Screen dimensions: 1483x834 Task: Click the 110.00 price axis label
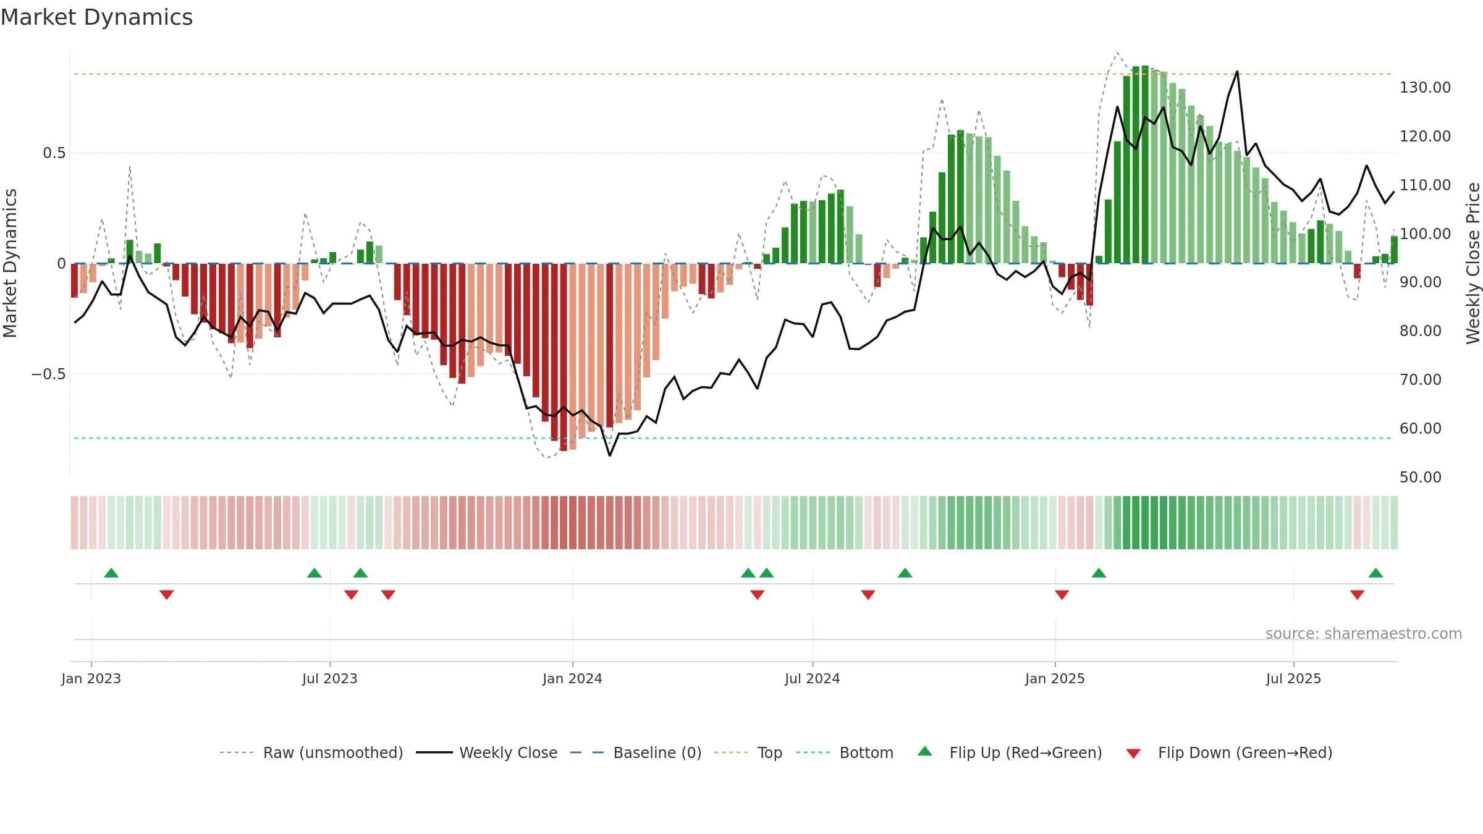pos(1426,185)
